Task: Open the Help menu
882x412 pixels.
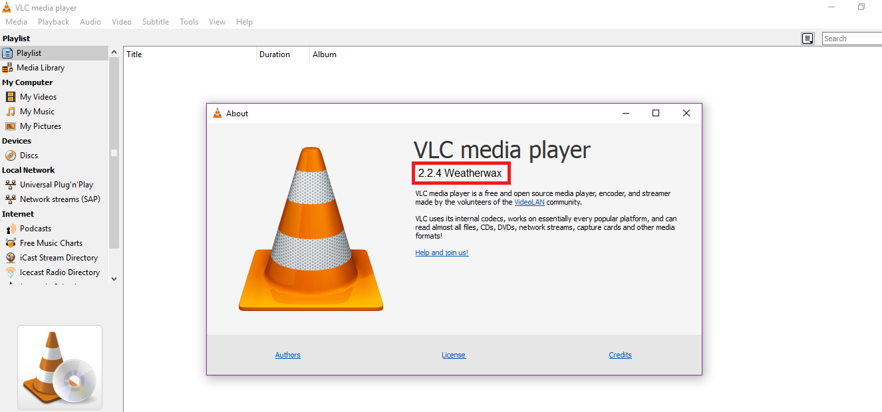Action: tap(244, 22)
